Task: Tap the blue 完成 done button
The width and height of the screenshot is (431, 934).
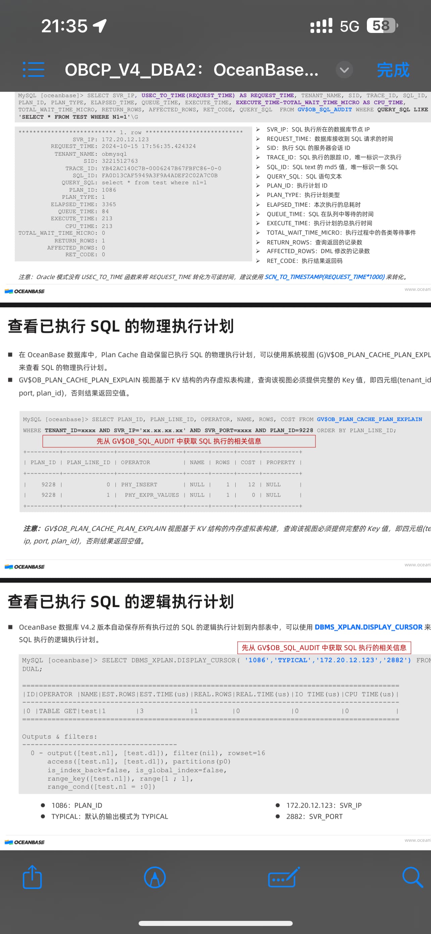Action: (x=393, y=70)
